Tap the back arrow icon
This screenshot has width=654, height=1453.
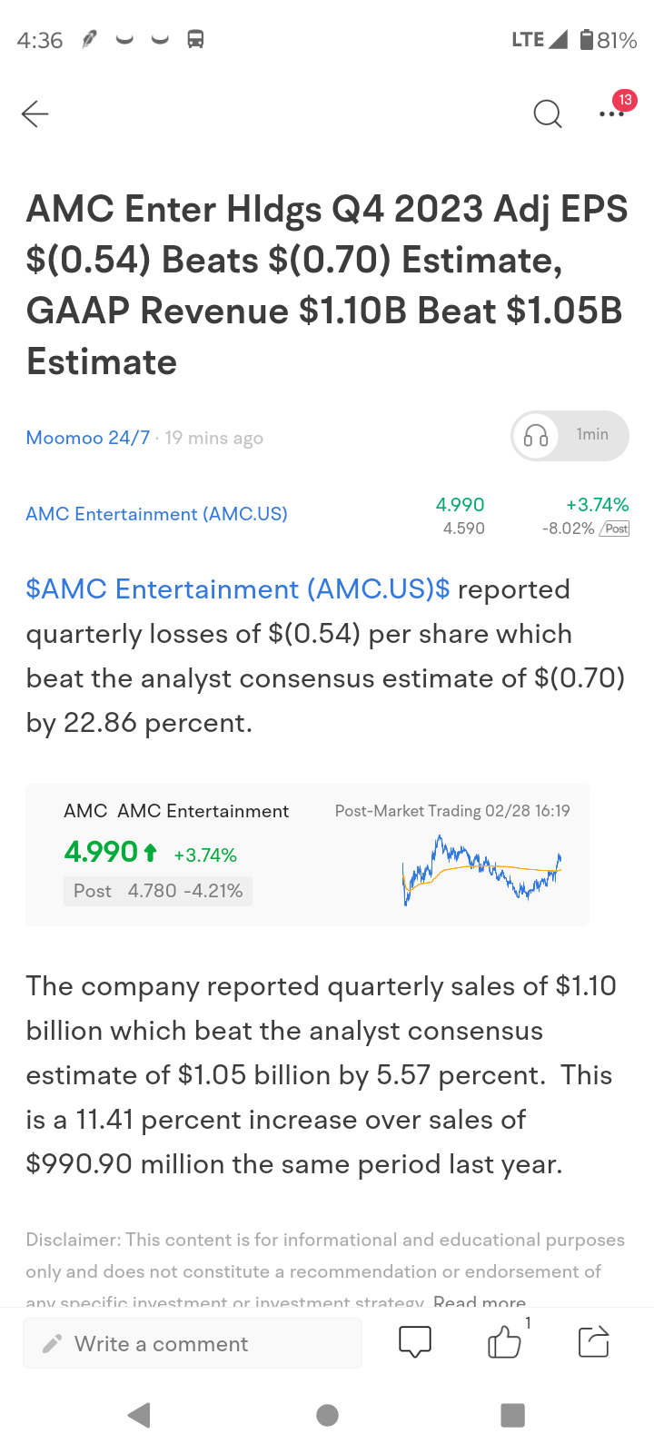click(35, 114)
